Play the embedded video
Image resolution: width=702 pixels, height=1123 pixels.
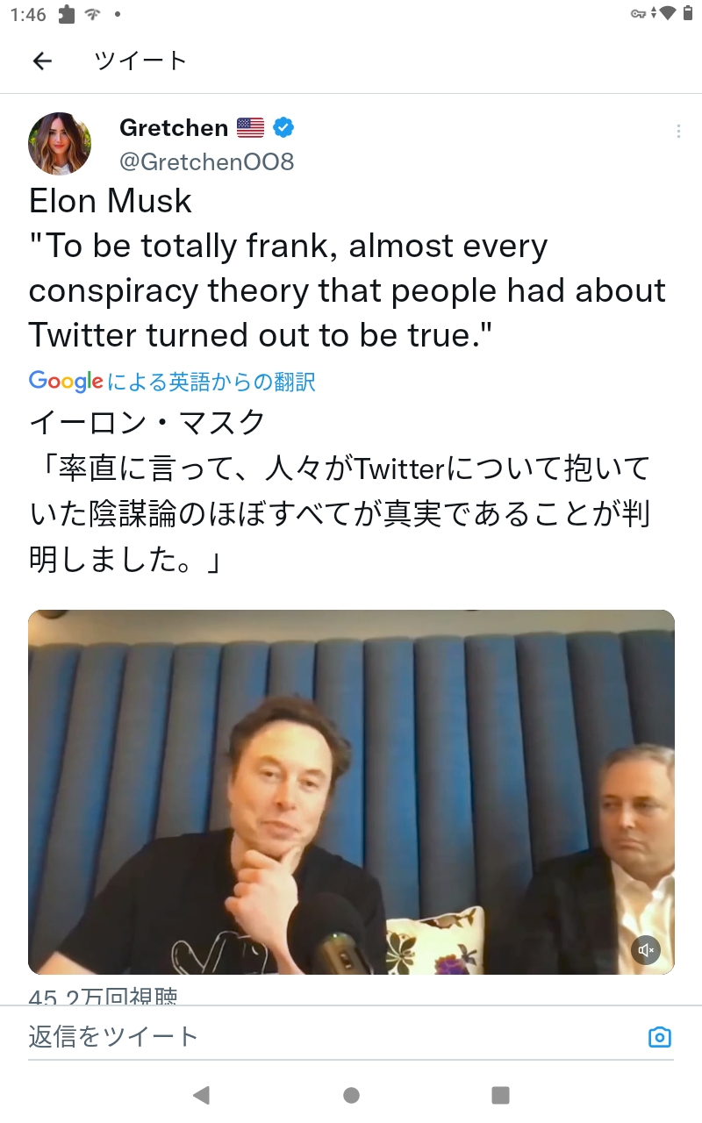(x=351, y=791)
